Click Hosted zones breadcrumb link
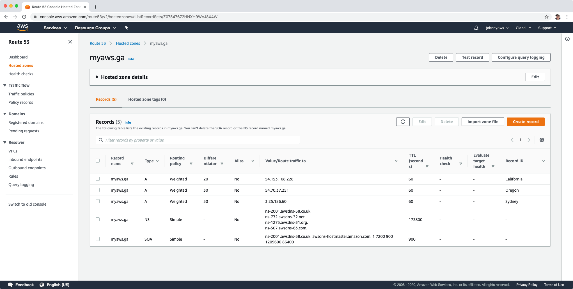The image size is (573, 289). point(128,43)
